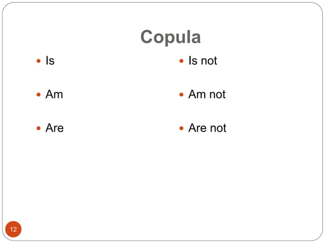Click the orange bullet beside standalone "Are"
This screenshot has width=325, height=244.
(38, 128)
